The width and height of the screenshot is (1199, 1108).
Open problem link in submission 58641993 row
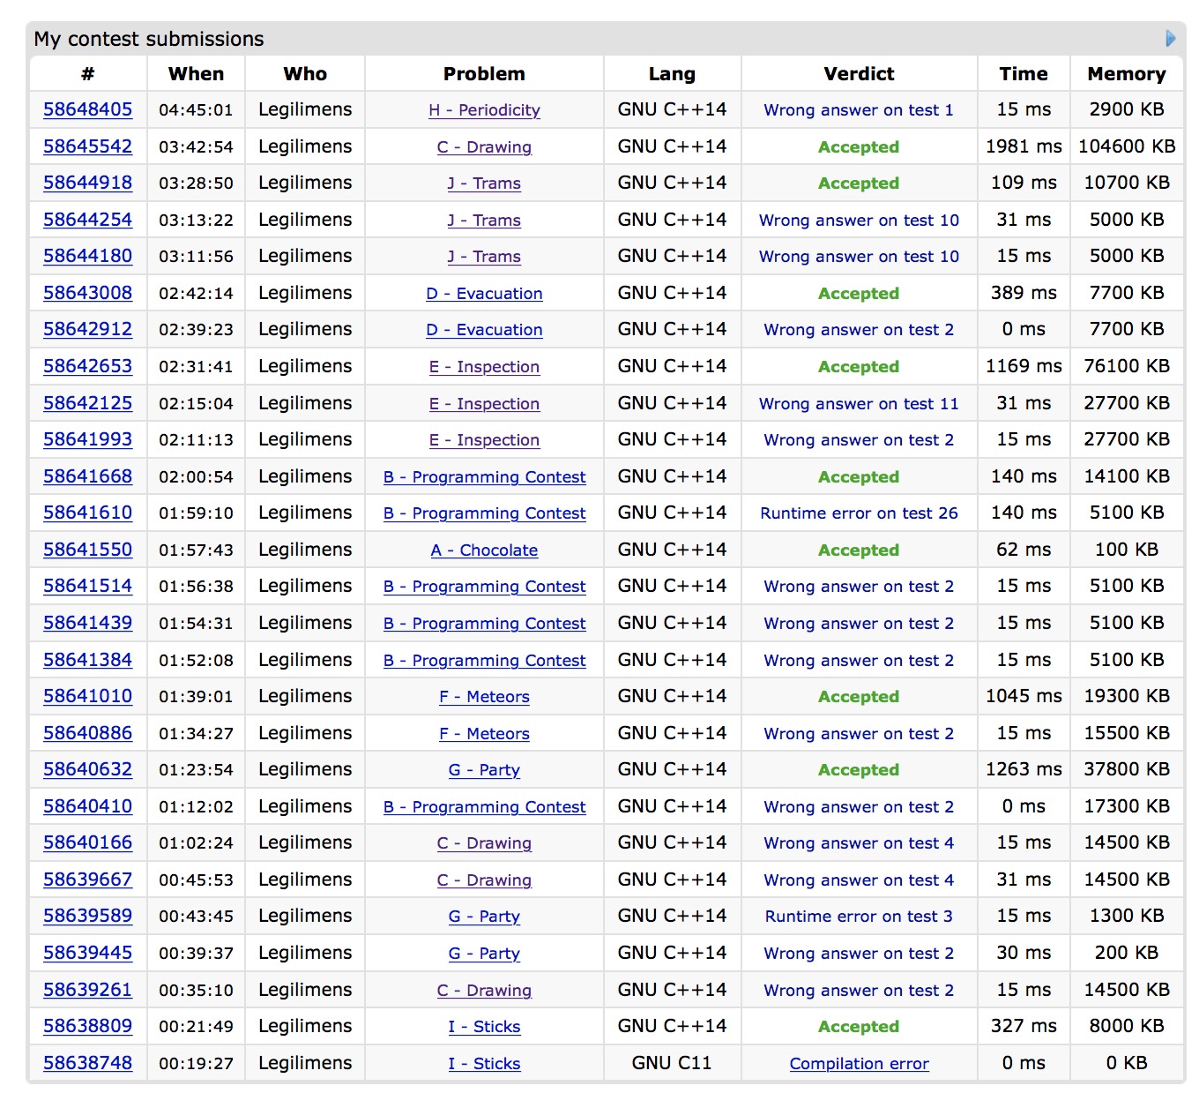tap(484, 440)
